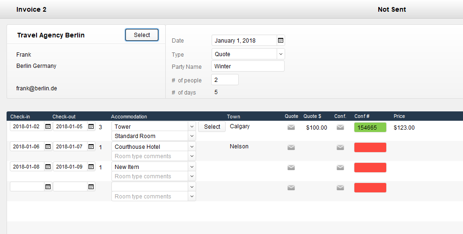The height and width of the screenshot is (234, 463).
Task: Open the invoice Date calendar picker
Action: click(280, 41)
